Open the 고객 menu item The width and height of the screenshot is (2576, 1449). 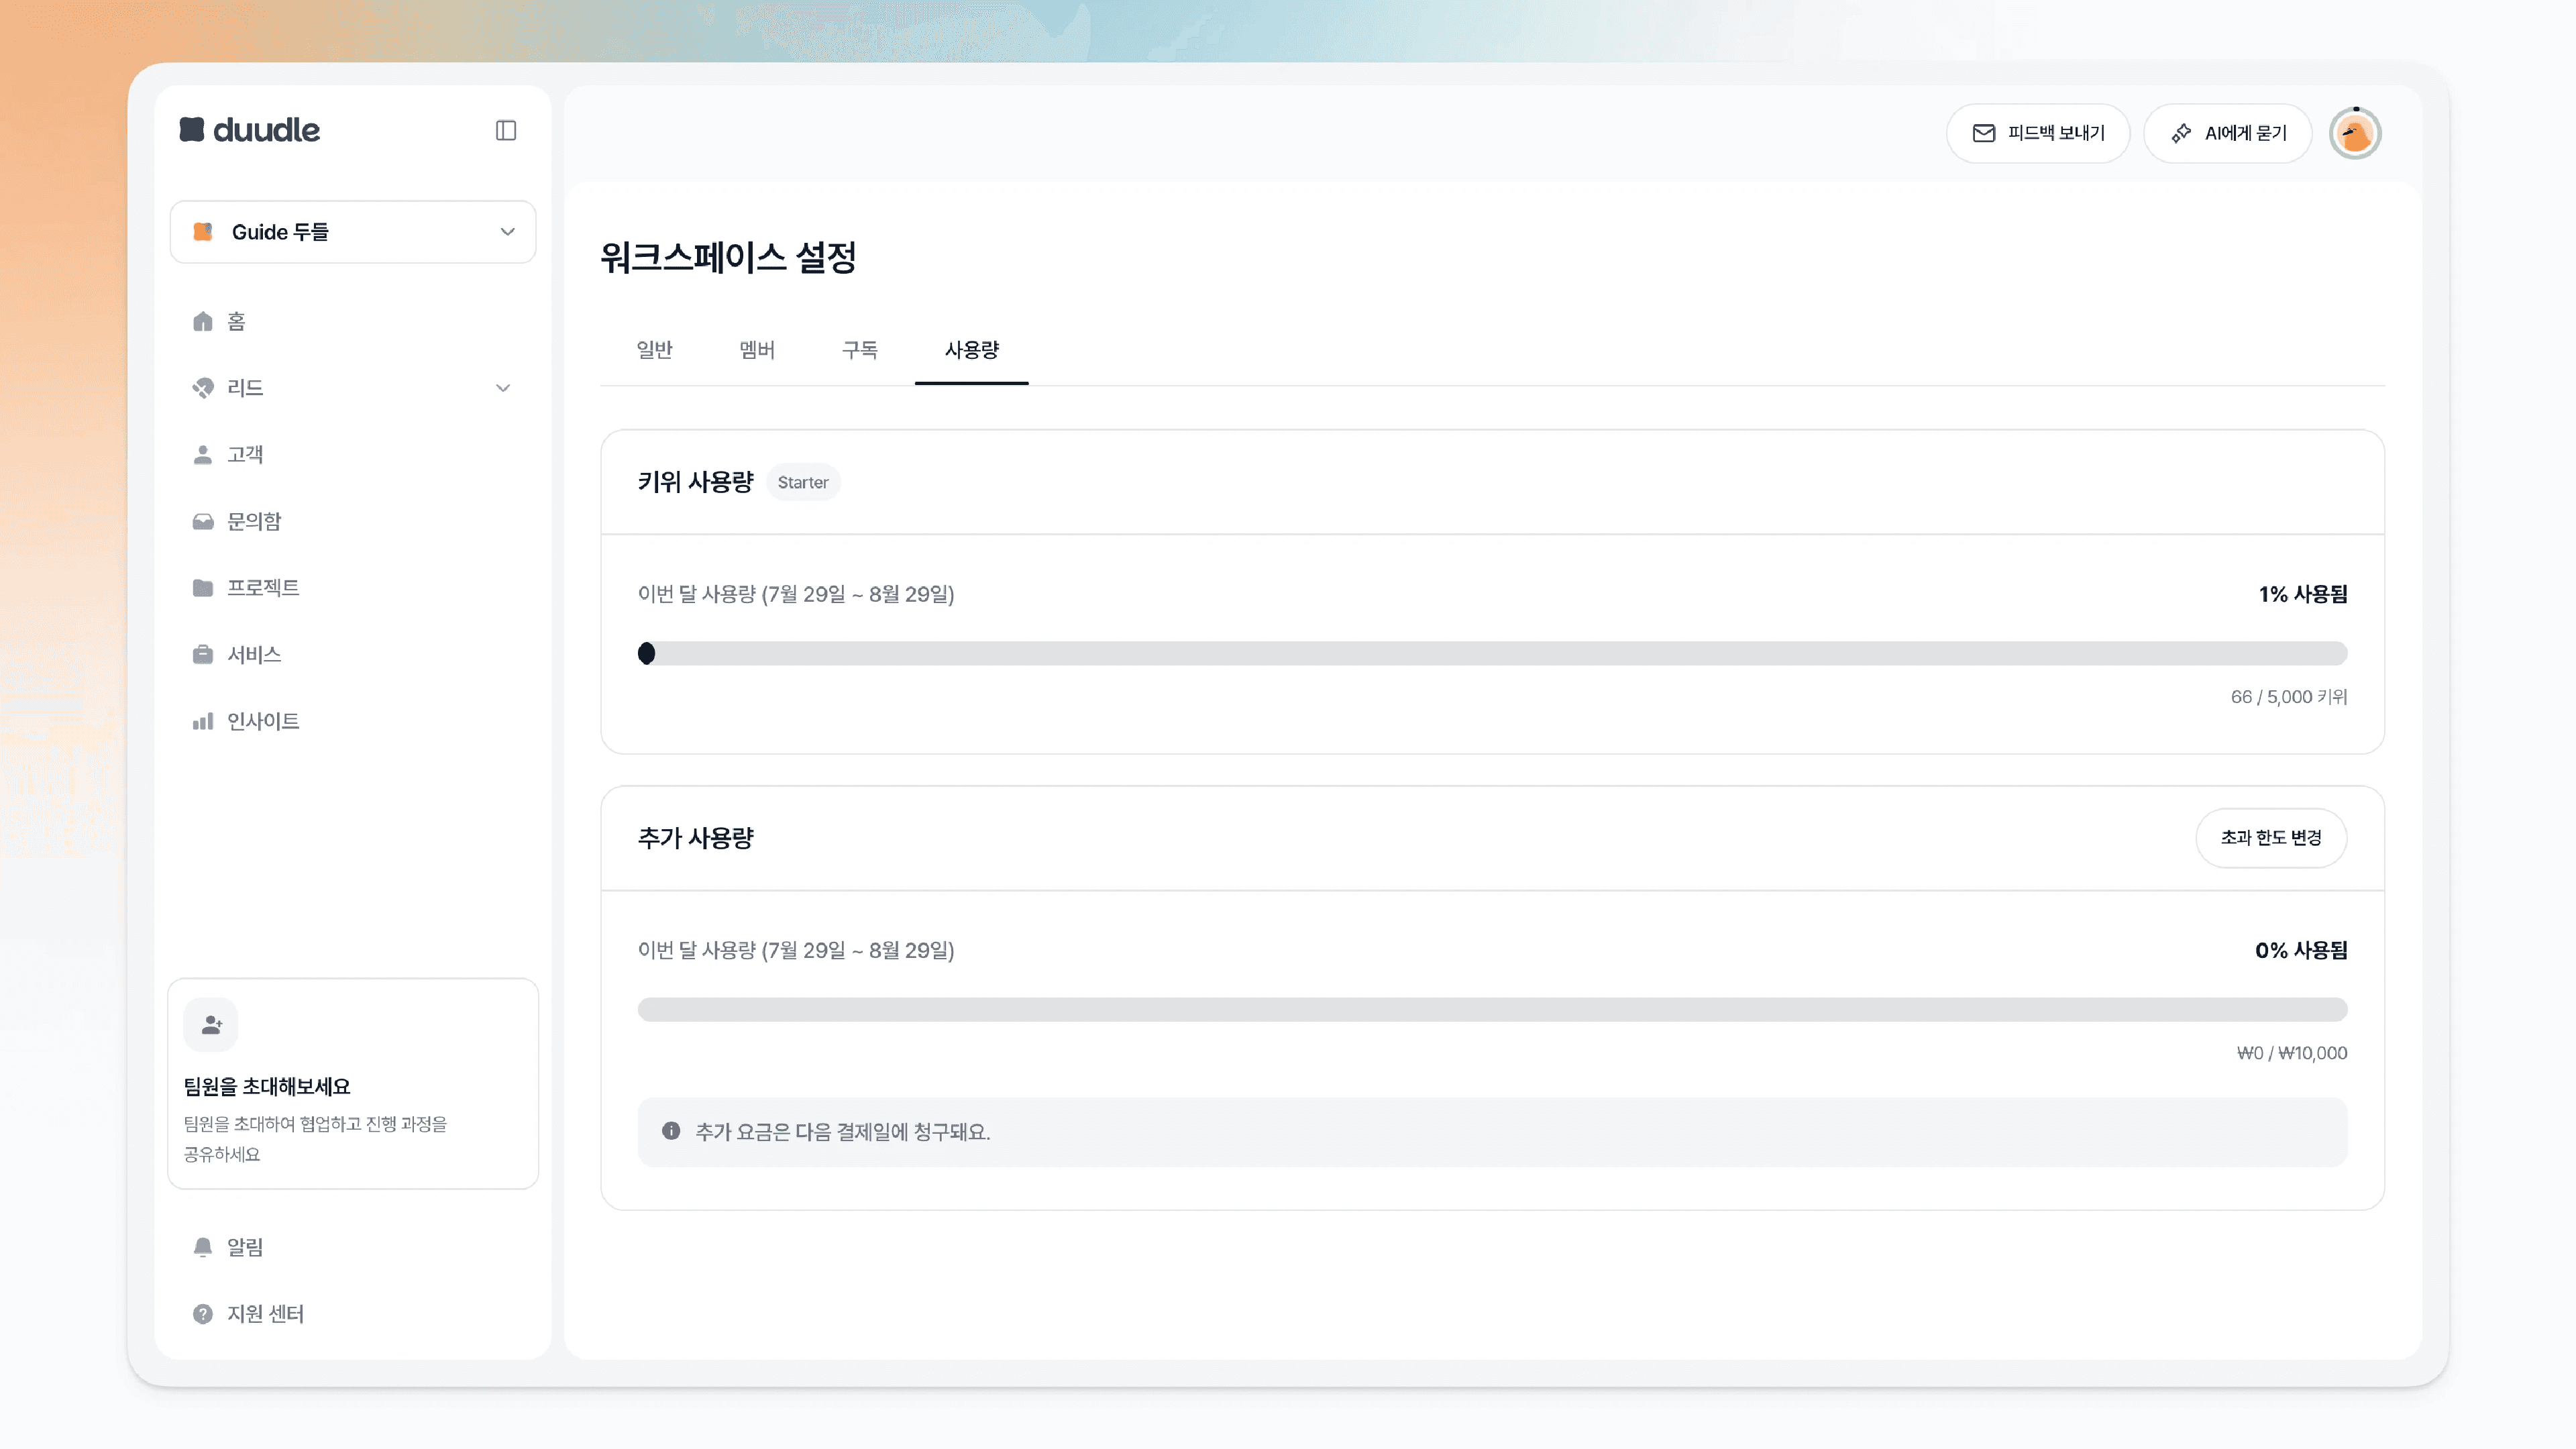[x=353, y=455]
